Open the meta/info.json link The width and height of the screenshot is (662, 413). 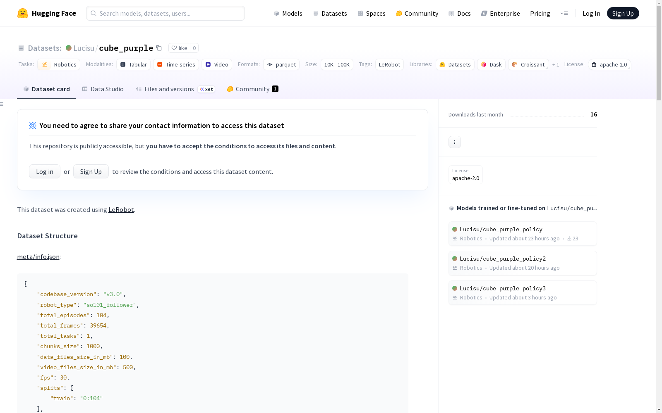[38, 256]
